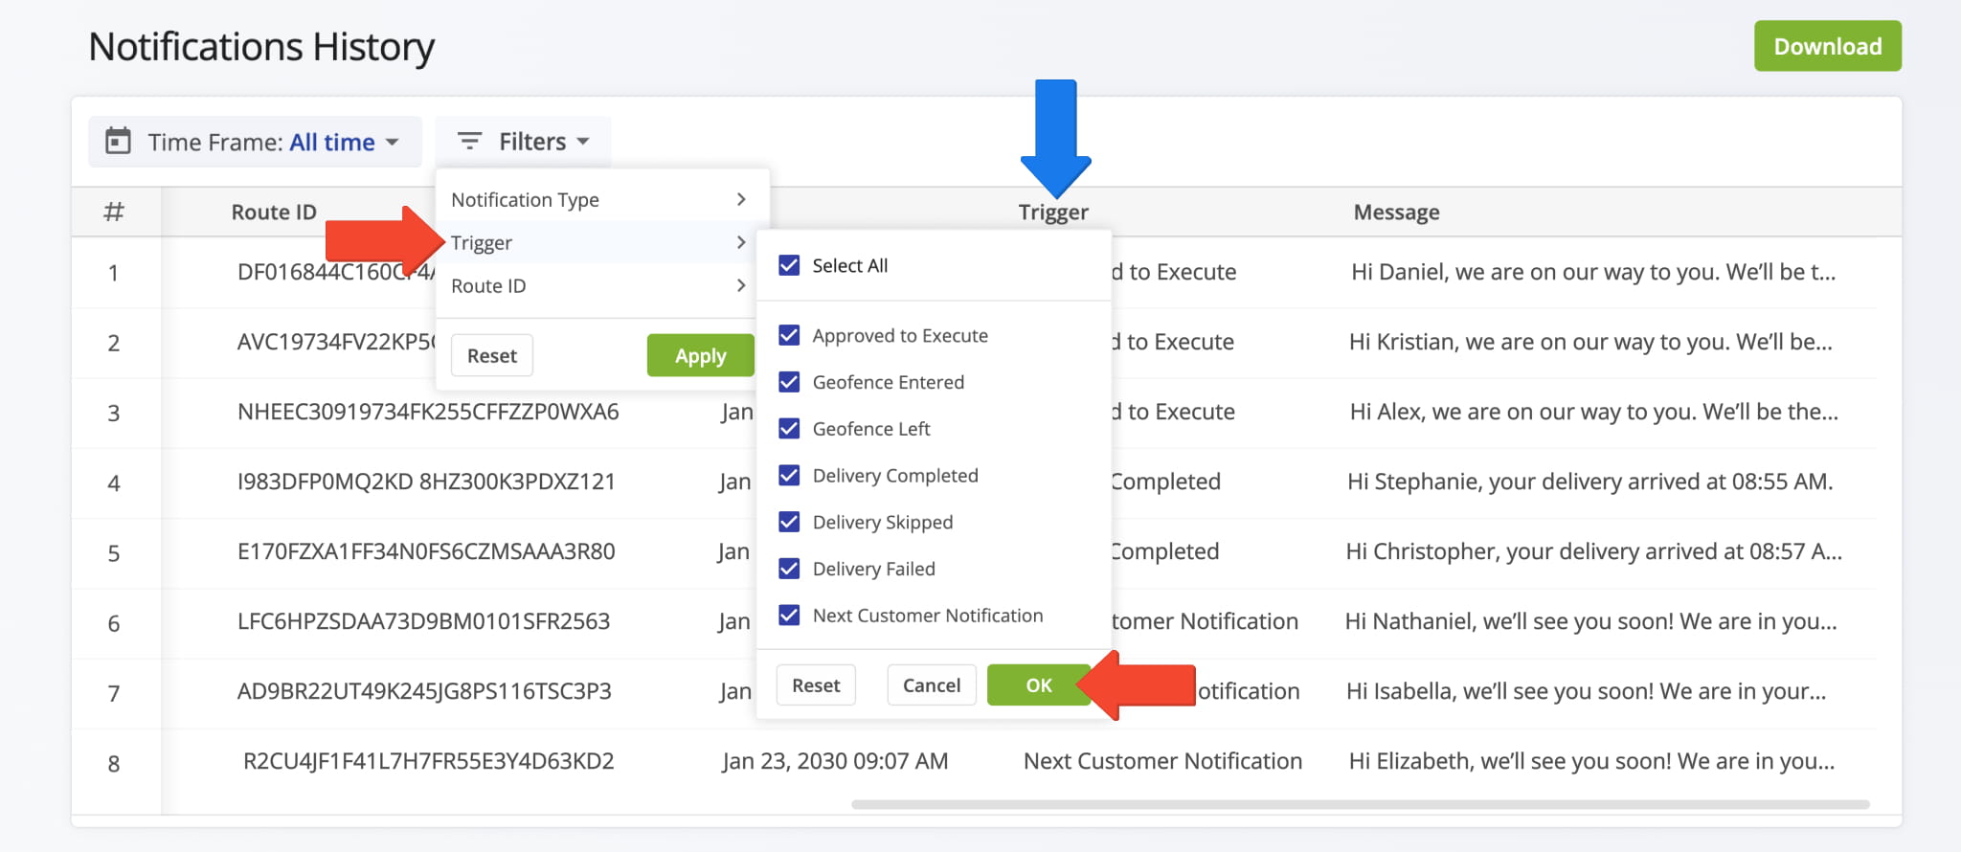Click the horizontal table scrollbar
Screen dimensions: 1961x852
(1360, 804)
